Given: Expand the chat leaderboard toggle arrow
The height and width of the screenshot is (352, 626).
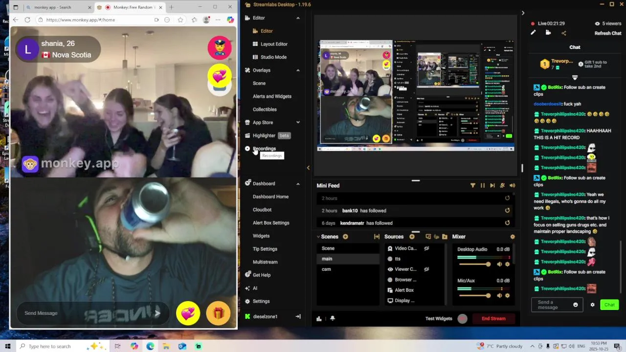Looking at the screenshot, I should tap(575, 78).
